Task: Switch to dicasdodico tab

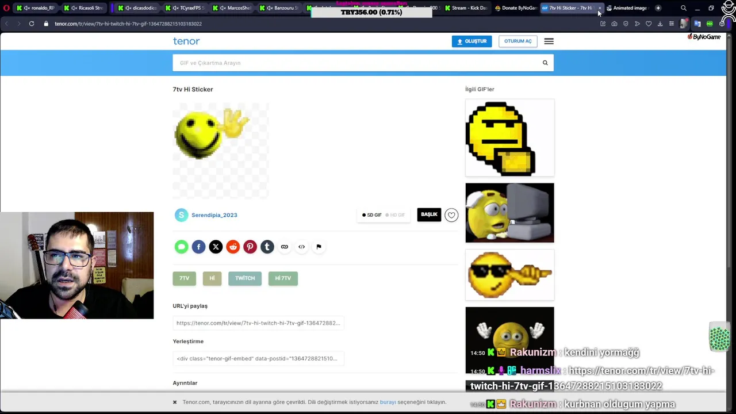Action: 137,8
